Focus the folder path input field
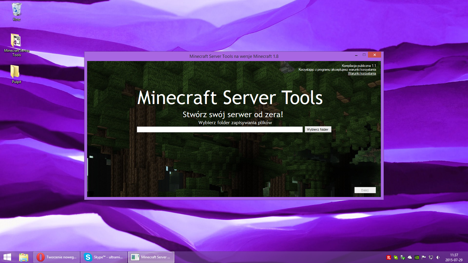Image resolution: width=468 pixels, height=263 pixels. point(220,129)
